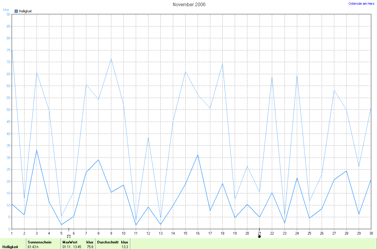The width and height of the screenshot is (377, 249).
Task: Click the 01.11. 13:45 max timestamp
Action: point(72,247)
